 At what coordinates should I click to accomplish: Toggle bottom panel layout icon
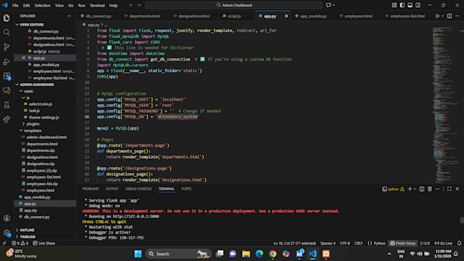(410, 5)
